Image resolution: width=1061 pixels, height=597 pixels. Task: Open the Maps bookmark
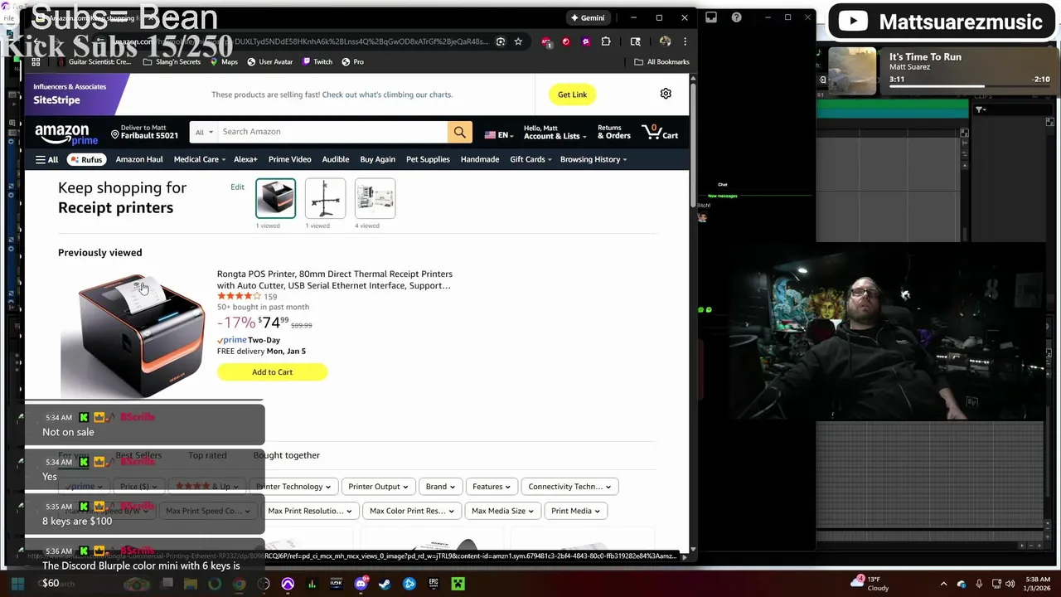click(x=224, y=61)
